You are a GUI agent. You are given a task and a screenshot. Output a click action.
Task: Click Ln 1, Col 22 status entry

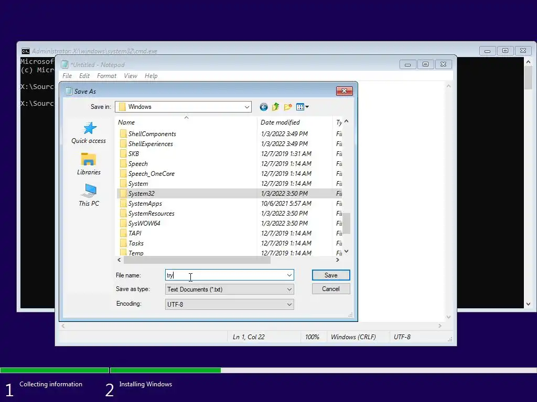pos(249,337)
